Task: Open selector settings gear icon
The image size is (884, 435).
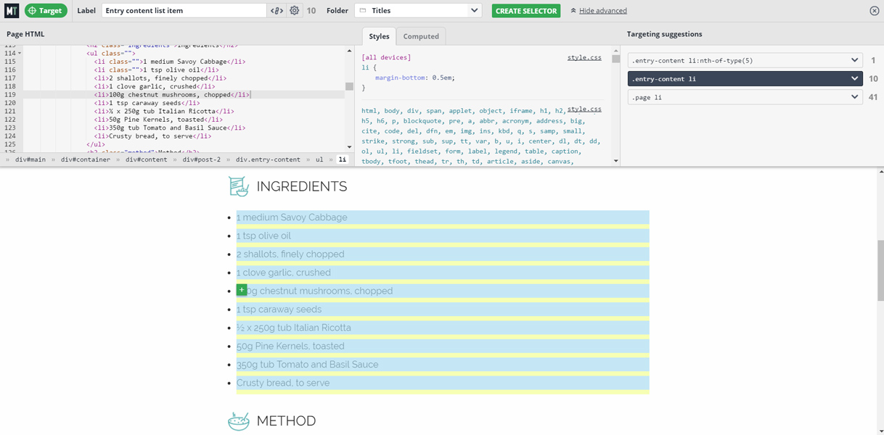Action: click(294, 11)
